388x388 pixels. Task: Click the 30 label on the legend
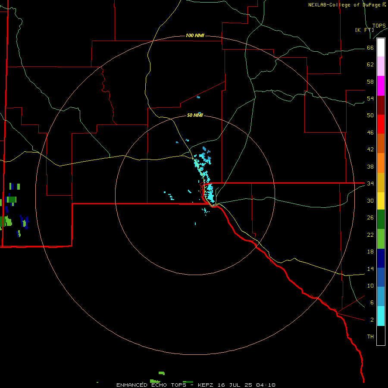[370, 200]
